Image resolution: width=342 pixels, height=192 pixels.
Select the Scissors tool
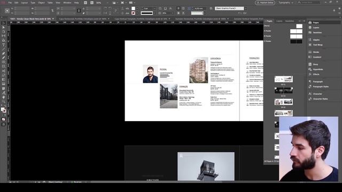(3, 71)
